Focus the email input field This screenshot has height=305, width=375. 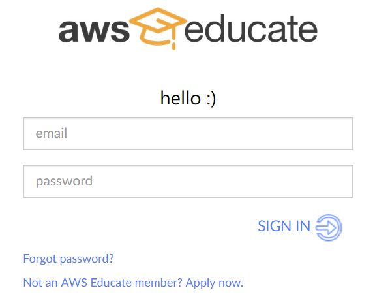tap(188, 133)
